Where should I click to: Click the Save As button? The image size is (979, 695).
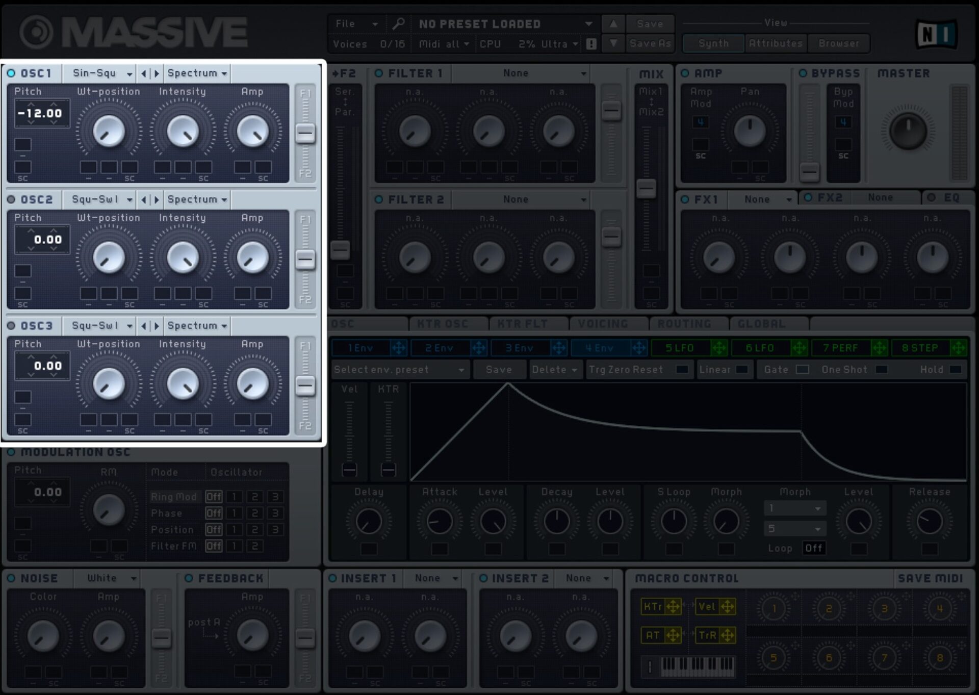point(650,43)
